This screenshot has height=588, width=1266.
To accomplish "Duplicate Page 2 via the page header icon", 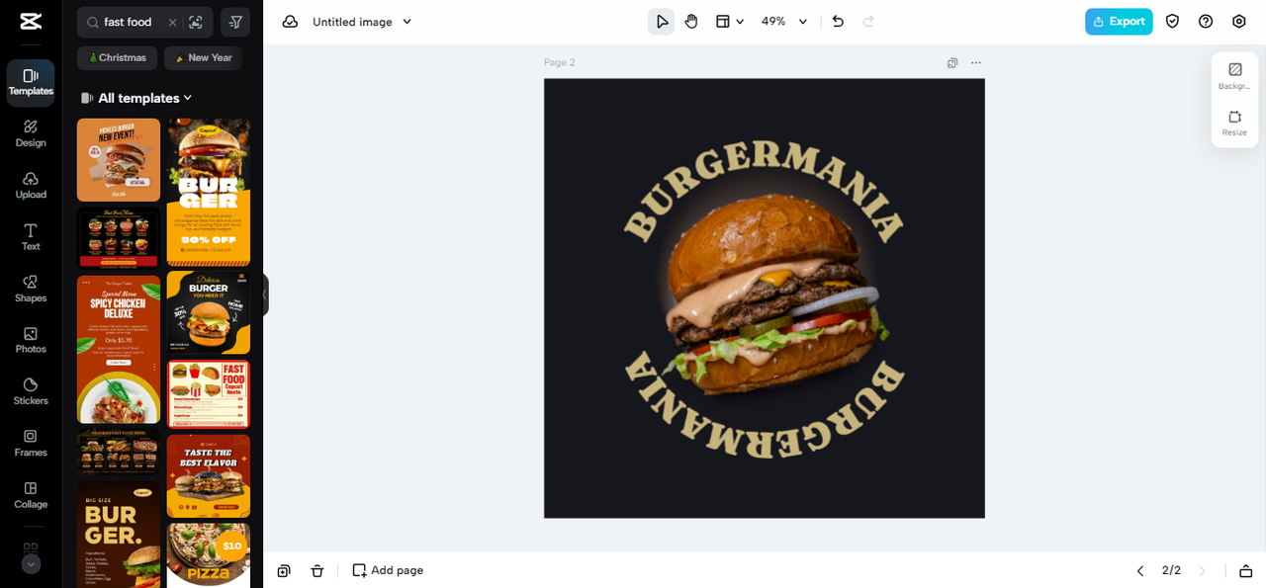I will tap(952, 63).
